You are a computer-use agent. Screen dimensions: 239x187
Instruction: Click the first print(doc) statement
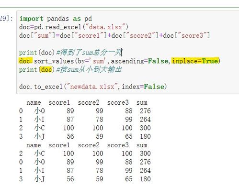(37, 53)
